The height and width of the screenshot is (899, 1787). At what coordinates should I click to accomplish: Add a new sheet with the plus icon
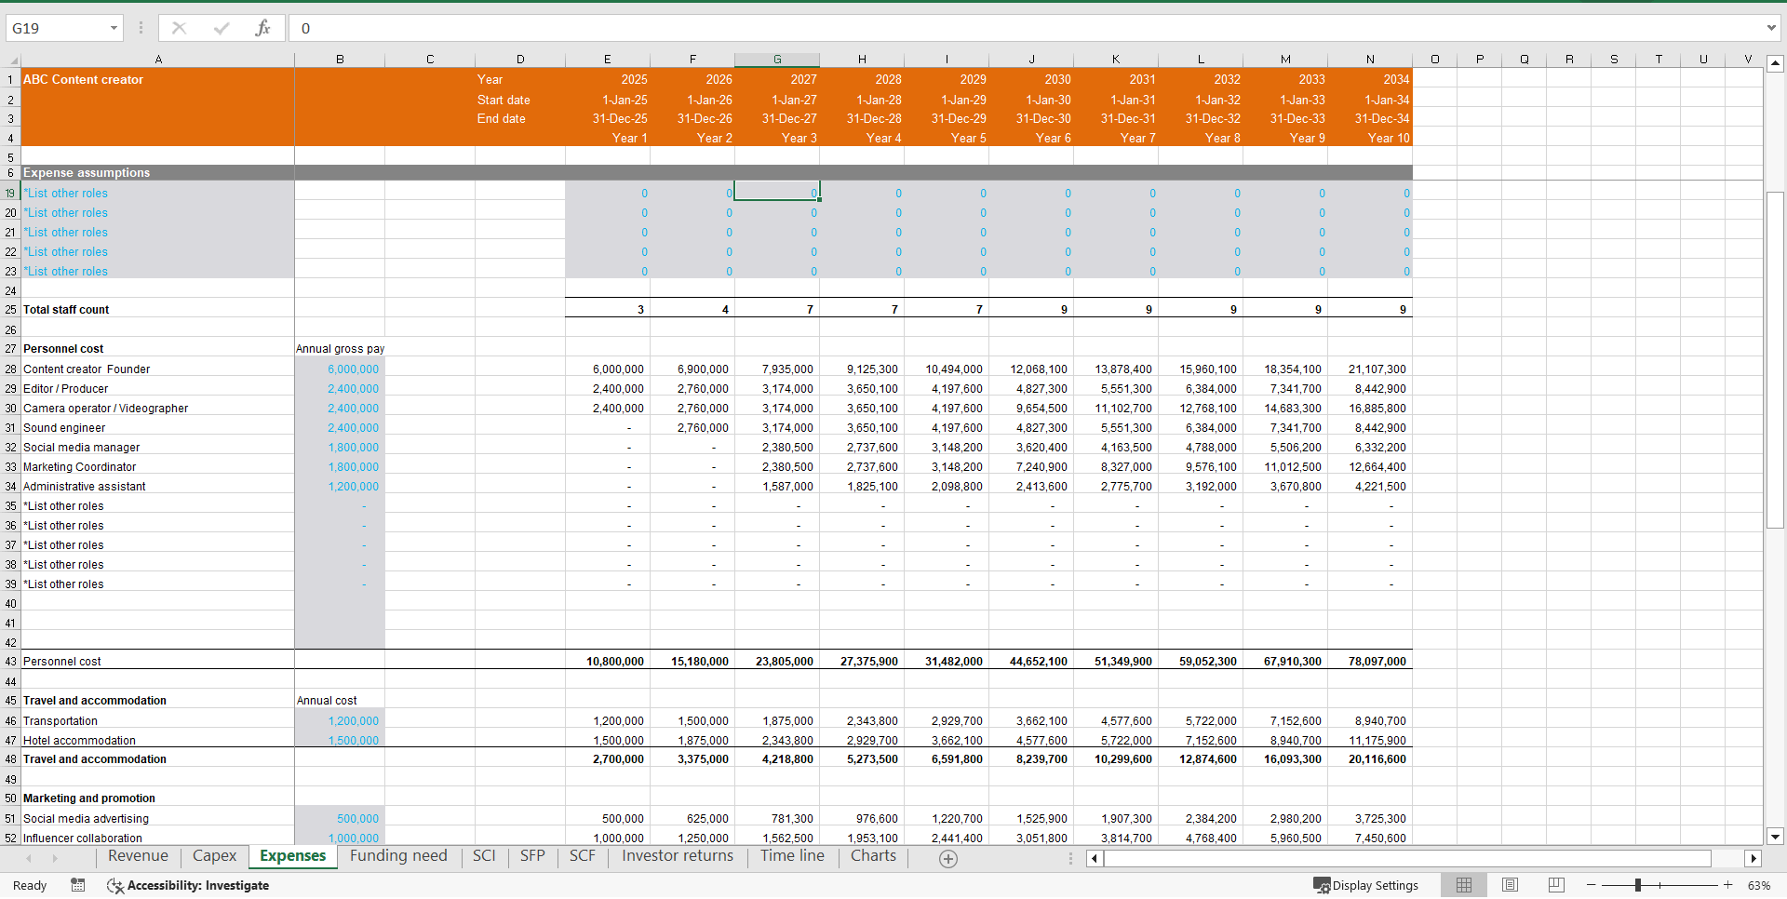pos(948,859)
